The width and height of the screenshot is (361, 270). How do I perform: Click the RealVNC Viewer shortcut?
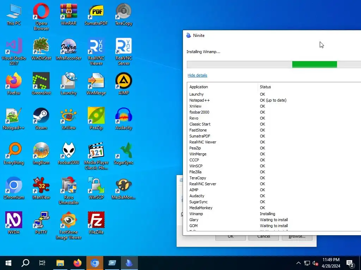96,51
